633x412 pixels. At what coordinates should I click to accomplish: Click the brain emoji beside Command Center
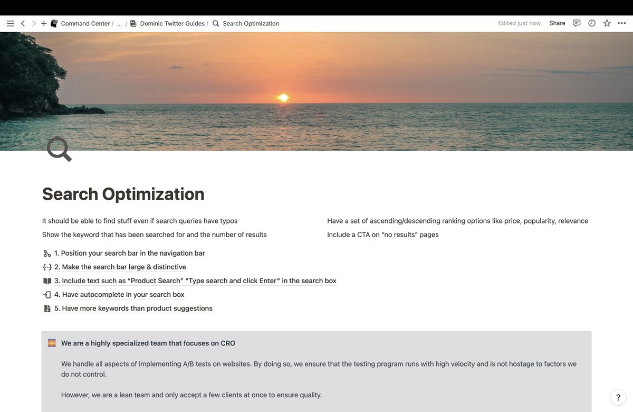pos(54,23)
